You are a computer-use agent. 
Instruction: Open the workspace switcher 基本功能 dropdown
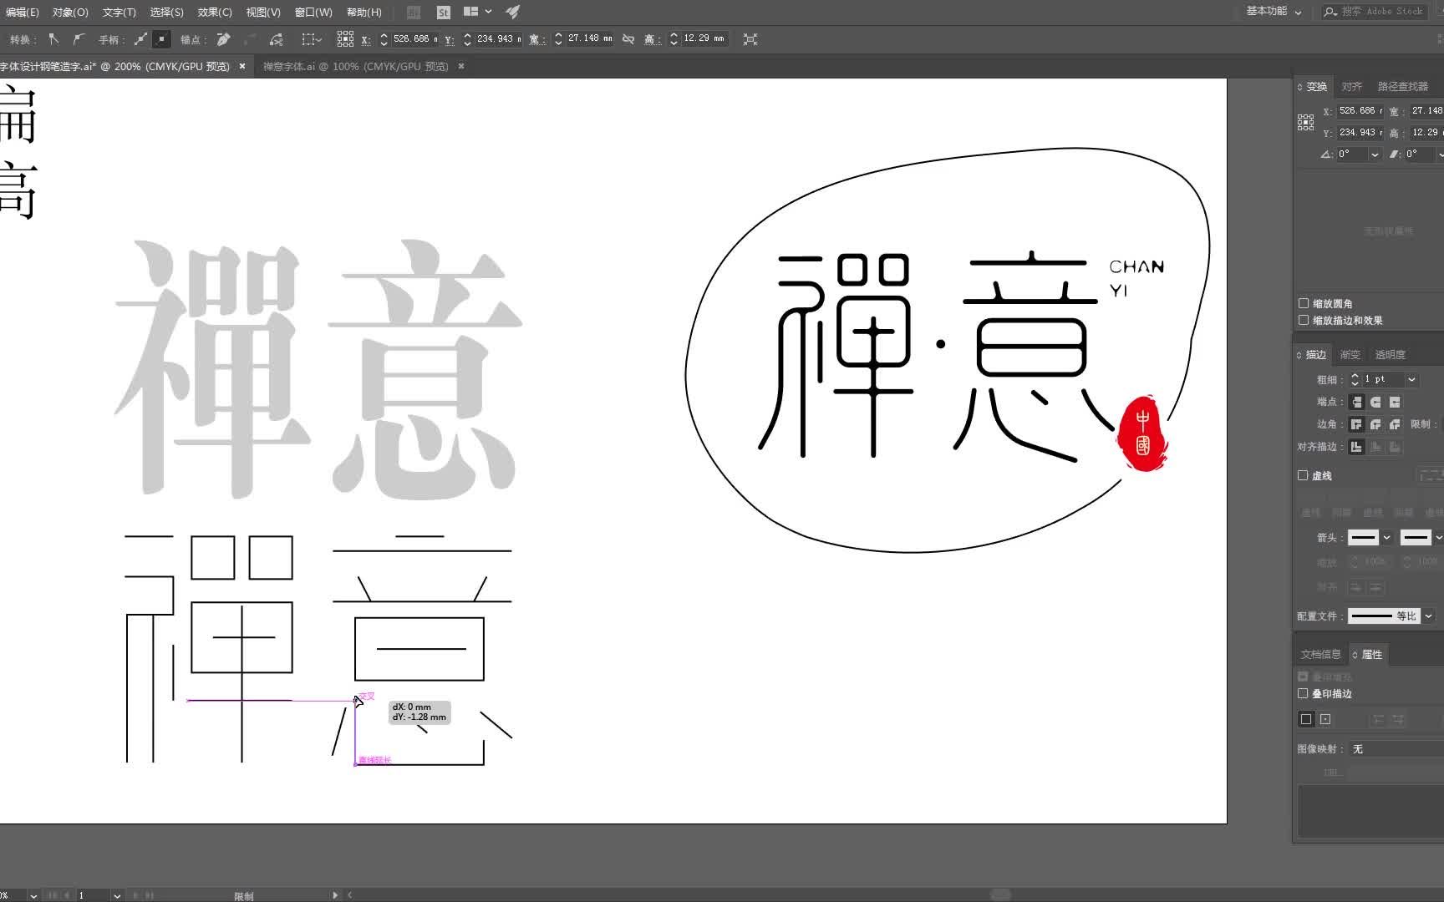click(1274, 12)
